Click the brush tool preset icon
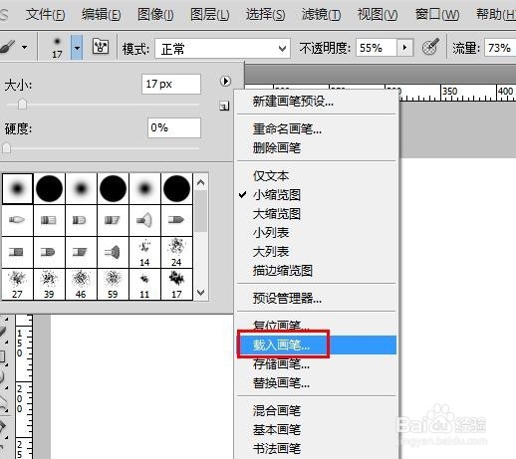 tap(8, 47)
